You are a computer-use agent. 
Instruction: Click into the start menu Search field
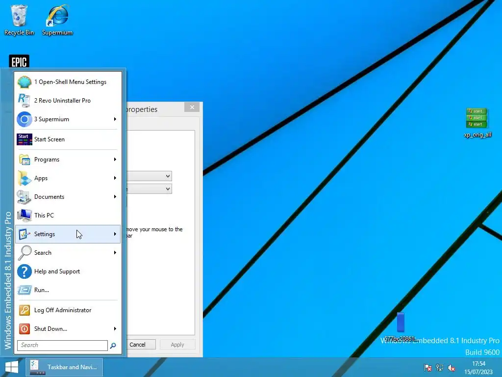pos(62,346)
